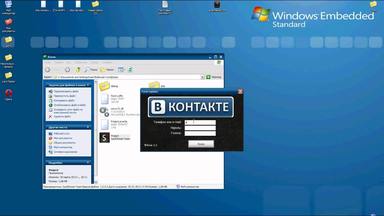Open the address bar history dropdown
Viewport: 384px width, 216px height.
coord(203,77)
